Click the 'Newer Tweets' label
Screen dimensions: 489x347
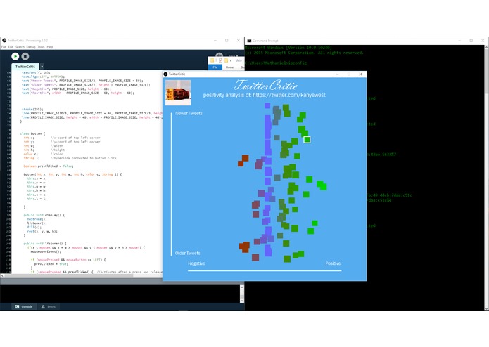pyautogui.click(x=189, y=113)
